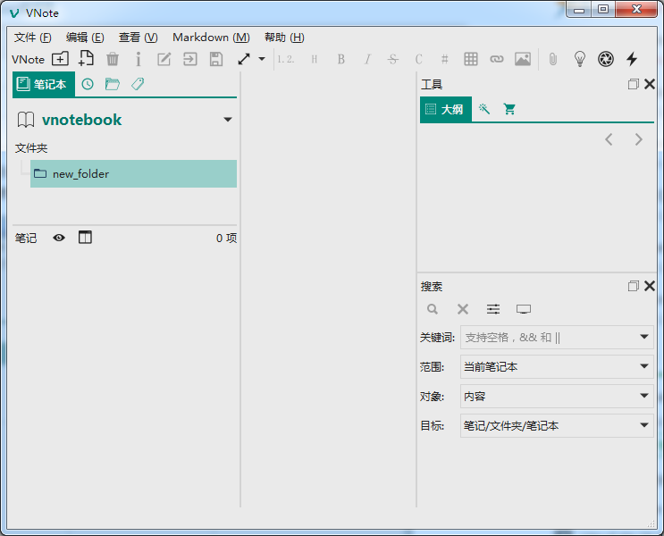
Task: Click the inline code C icon
Action: click(x=419, y=59)
